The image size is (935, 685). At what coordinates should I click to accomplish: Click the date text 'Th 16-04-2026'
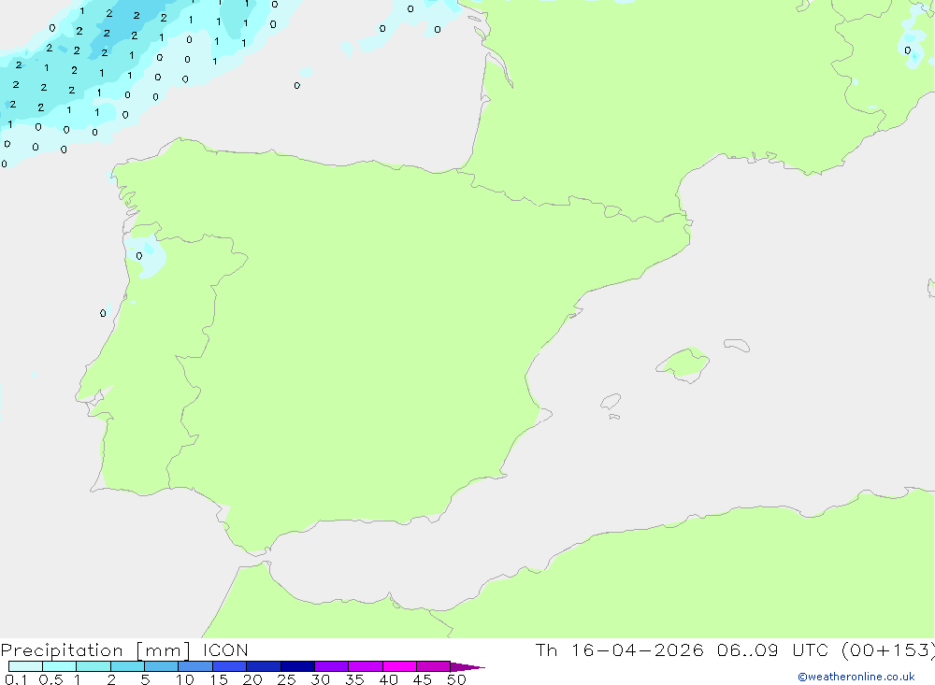pos(619,650)
